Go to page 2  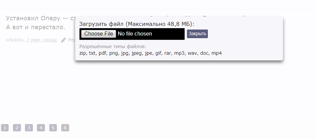click(x=17, y=128)
